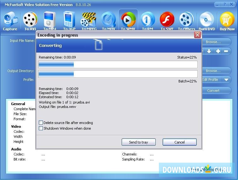Select the To MOV QuickTime icon
Screen dimensions: 238x180
pyautogui.click(x=108, y=19)
